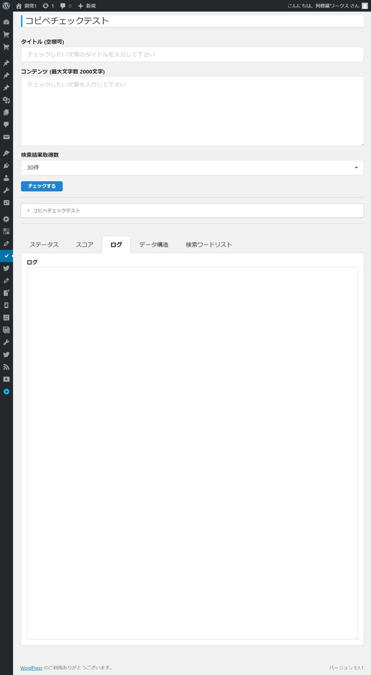
Task: Open the Appearance paintbrush icon
Action: point(7,154)
